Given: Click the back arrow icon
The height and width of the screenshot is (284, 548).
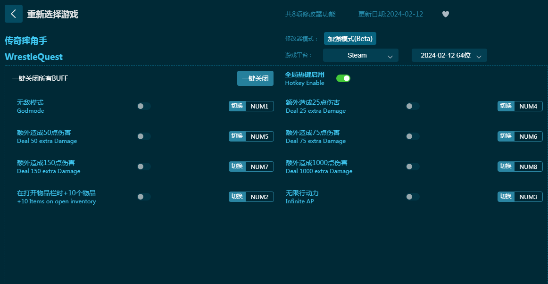Looking at the screenshot, I should point(14,14).
